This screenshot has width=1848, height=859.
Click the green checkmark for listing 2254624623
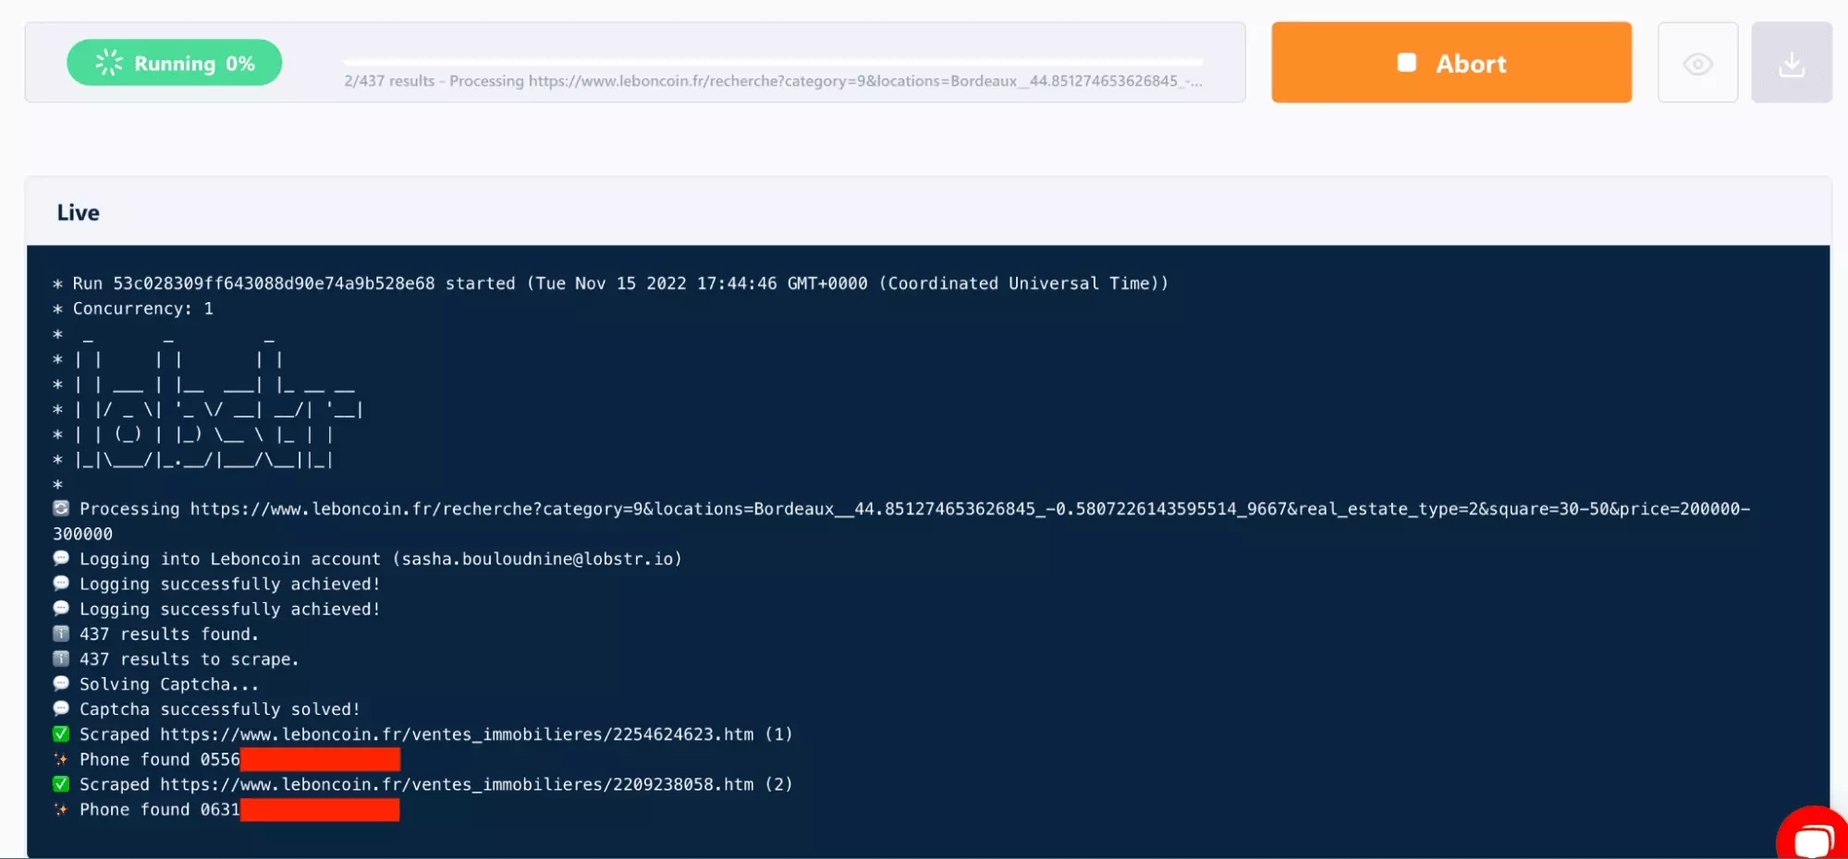(61, 734)
